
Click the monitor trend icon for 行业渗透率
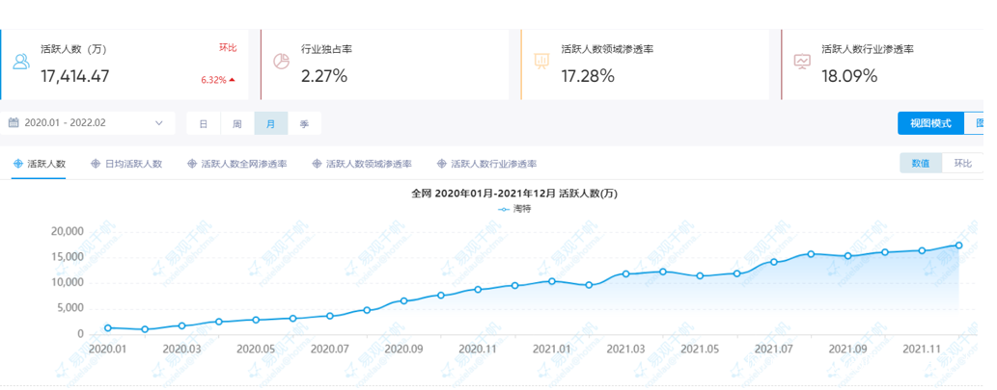coord(802,62)
